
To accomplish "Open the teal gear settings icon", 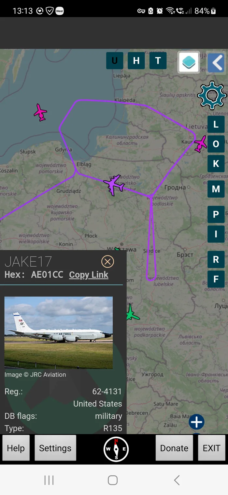I will (x=212, y=95).
